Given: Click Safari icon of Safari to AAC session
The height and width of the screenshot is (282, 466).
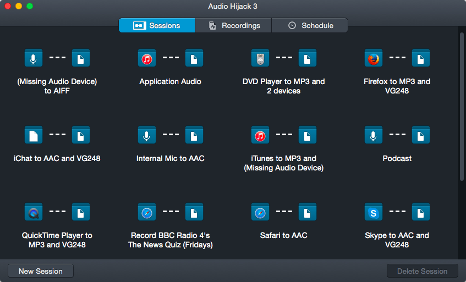Looking at the screenshot, I should click(260, 212).
